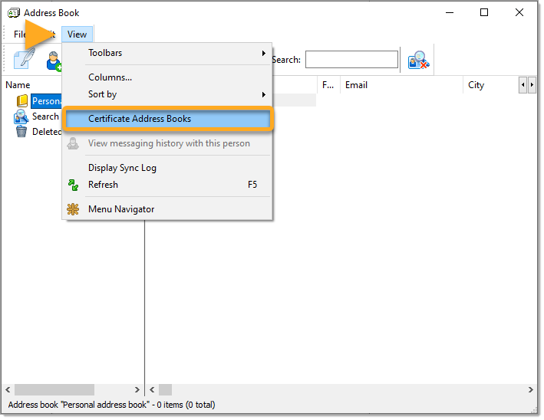544x420 pixels.
Task: Click into the Search input field
Action: click(x=351, y=60)
